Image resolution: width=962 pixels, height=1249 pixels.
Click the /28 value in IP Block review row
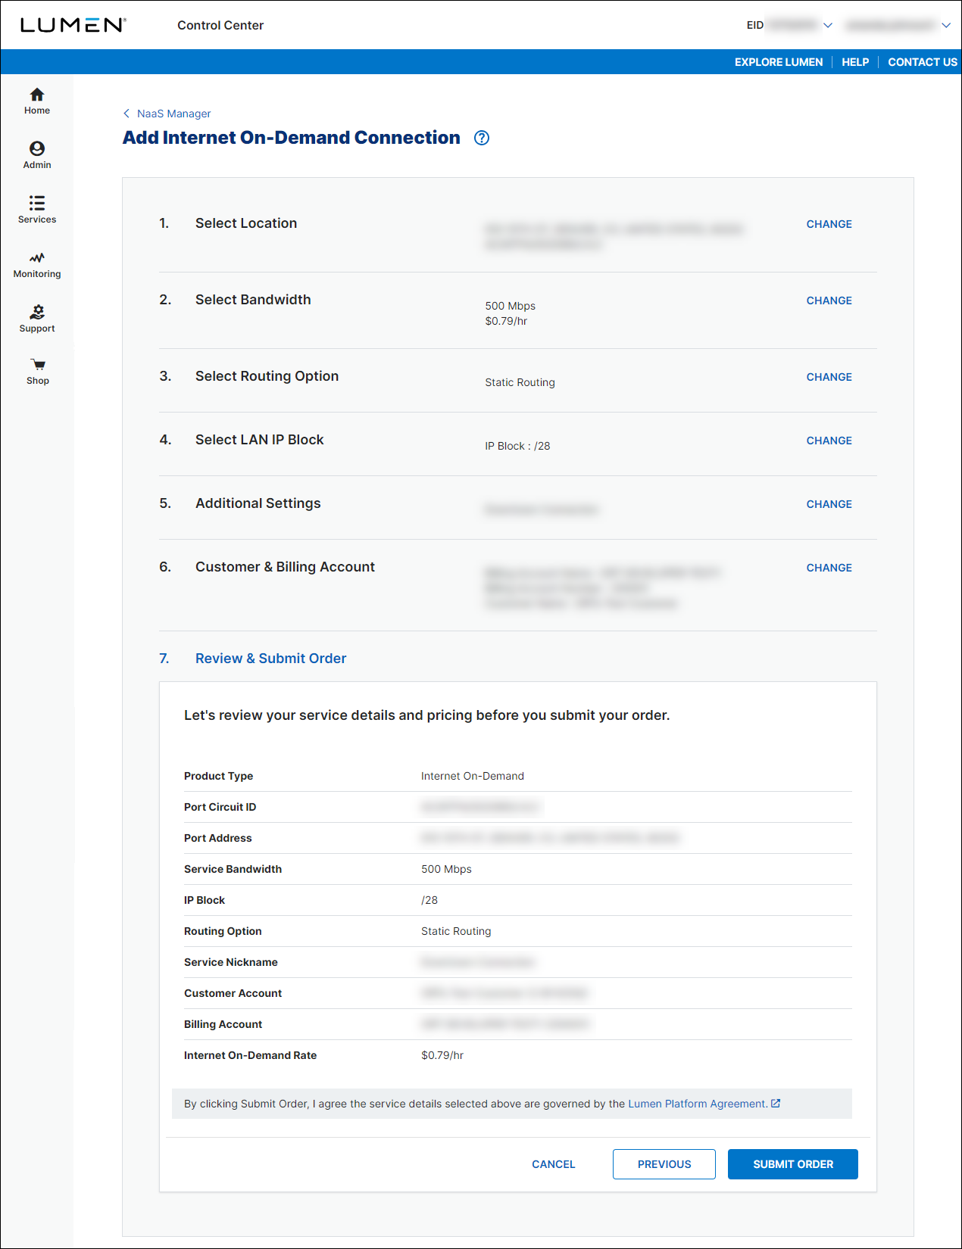point(429,900)
